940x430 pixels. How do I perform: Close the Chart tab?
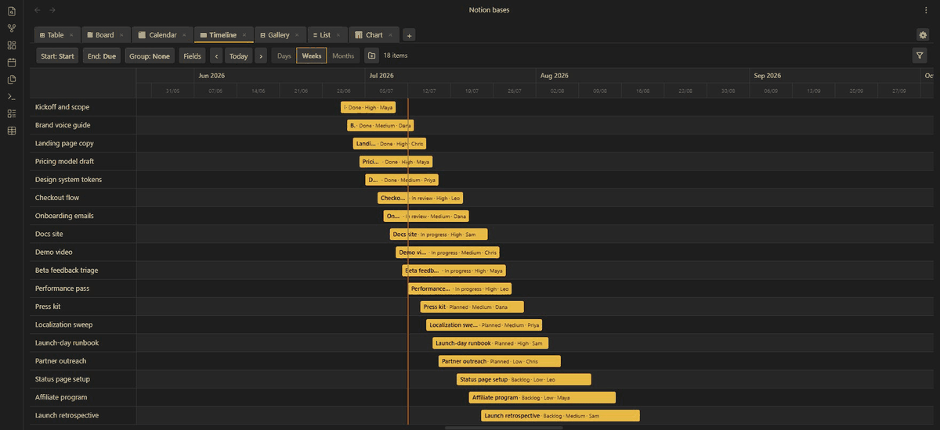pos(390,35)
